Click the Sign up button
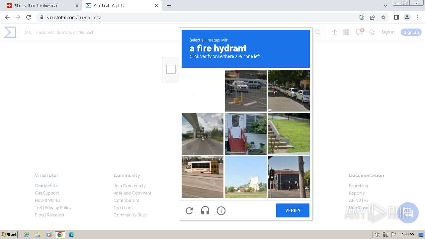425x239 pixels. (411, 32)
